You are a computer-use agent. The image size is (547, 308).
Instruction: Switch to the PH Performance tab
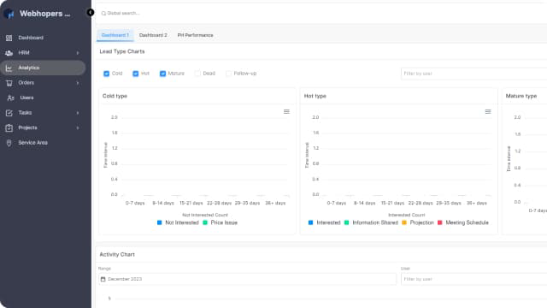click(196, 35)
